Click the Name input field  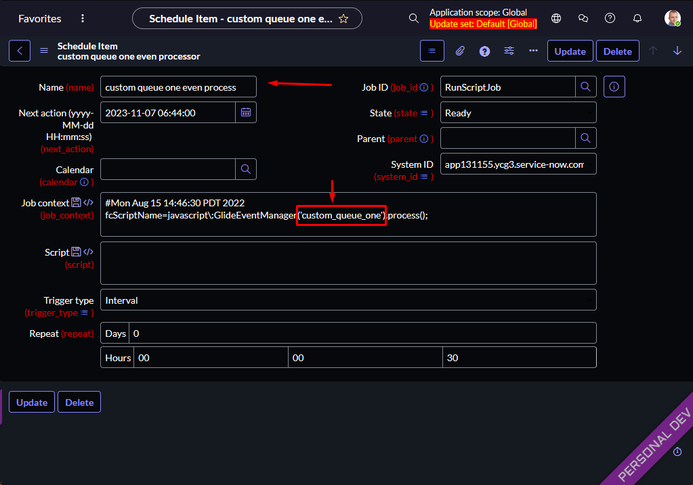pos(178,87)
